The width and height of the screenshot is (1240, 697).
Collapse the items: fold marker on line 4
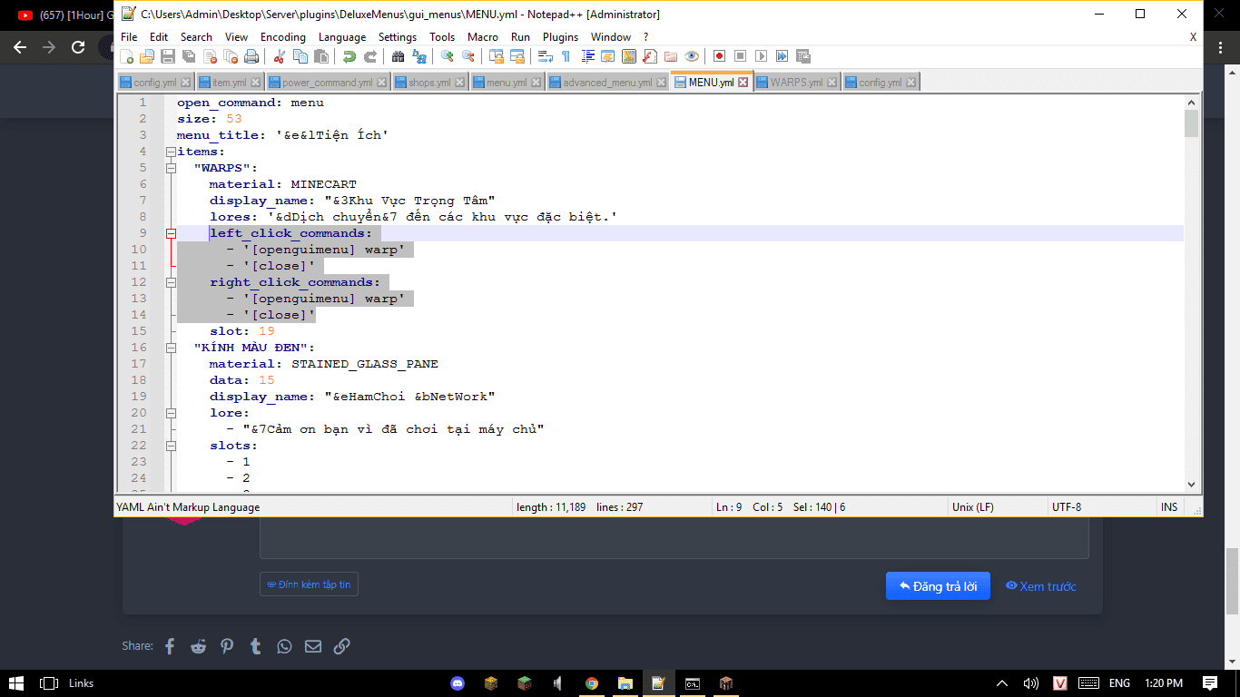(x=170, y=152)
